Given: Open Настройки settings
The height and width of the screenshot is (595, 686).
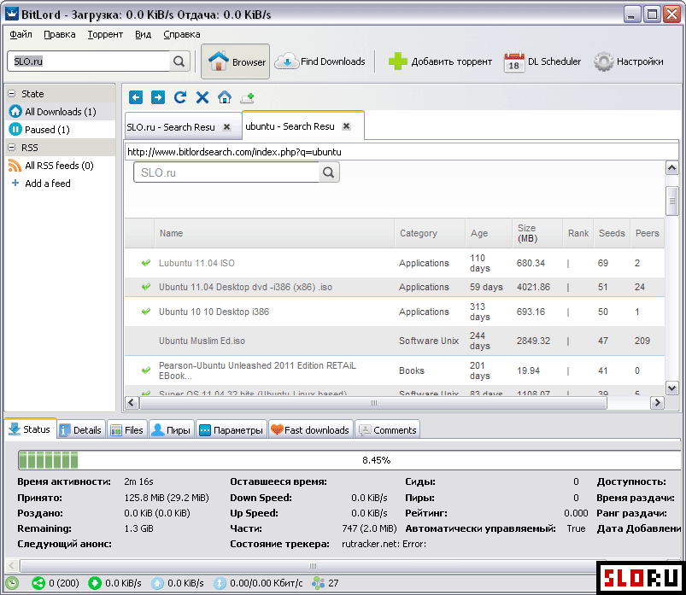Looking at the screenshot, I should click(x=629, y=61).
